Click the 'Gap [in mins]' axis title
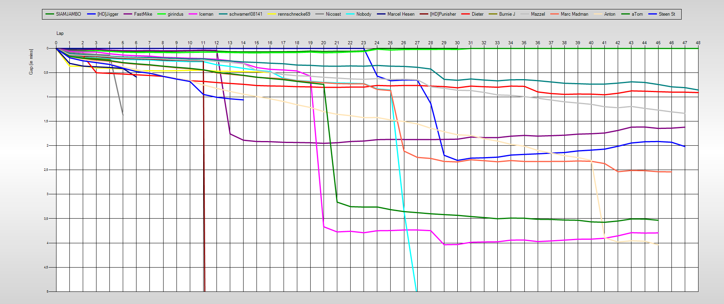This screenshot has width=724, height=304. click(x=31, y=62)
